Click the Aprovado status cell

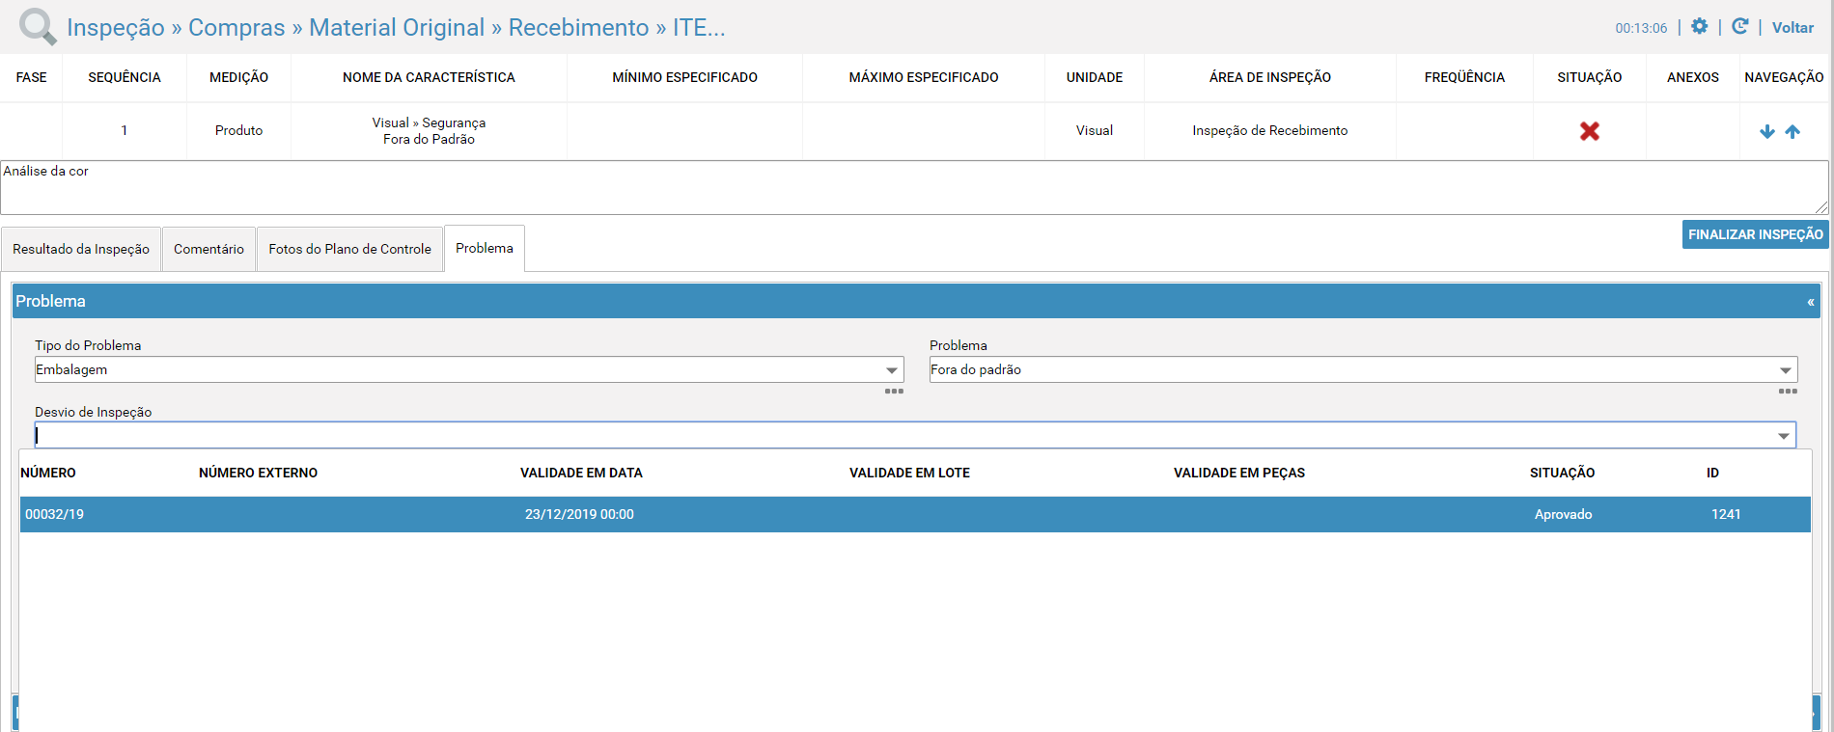pyautogui.click(x=1563, y=514)
